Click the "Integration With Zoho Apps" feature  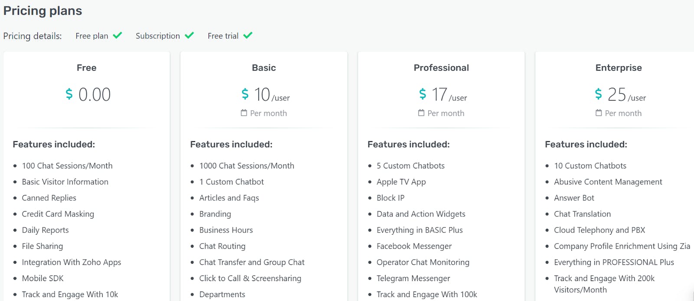(x=72, y=262)
